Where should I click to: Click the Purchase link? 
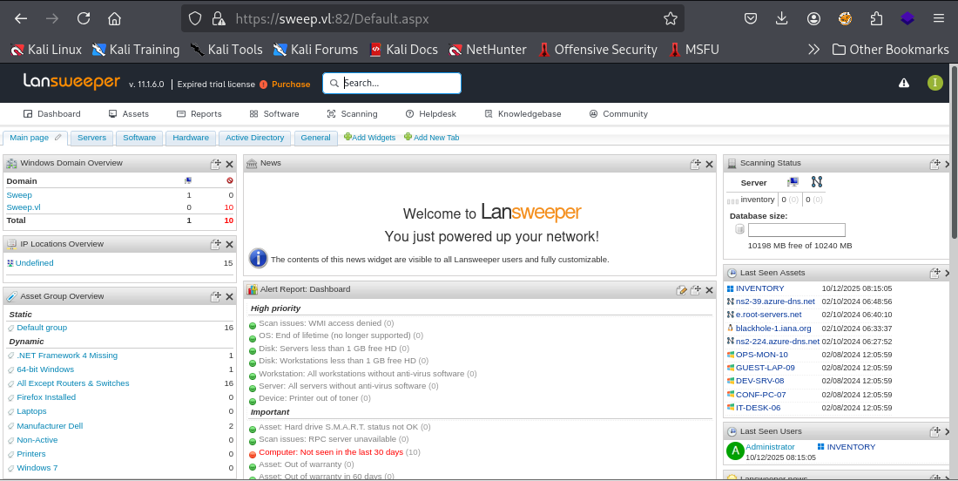(x=291, y=85)
